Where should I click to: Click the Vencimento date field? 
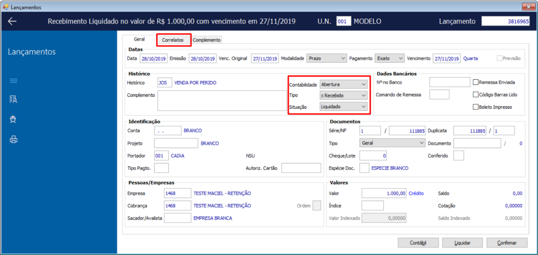point(447,59)
